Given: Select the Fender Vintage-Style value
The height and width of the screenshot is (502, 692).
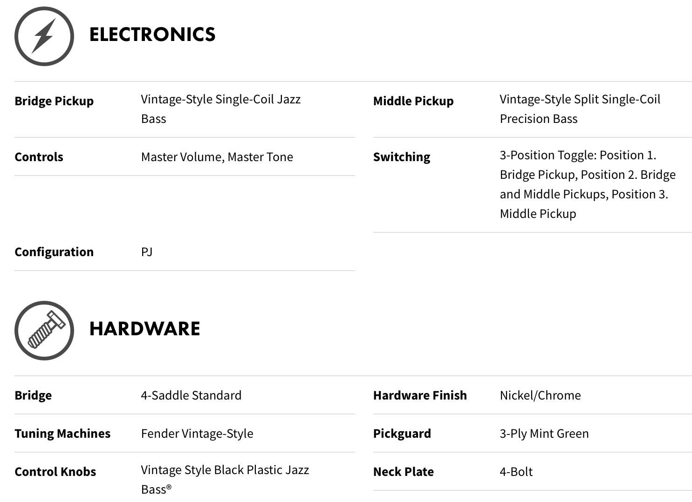Looking at the screenshot, I should pos(197,434).
